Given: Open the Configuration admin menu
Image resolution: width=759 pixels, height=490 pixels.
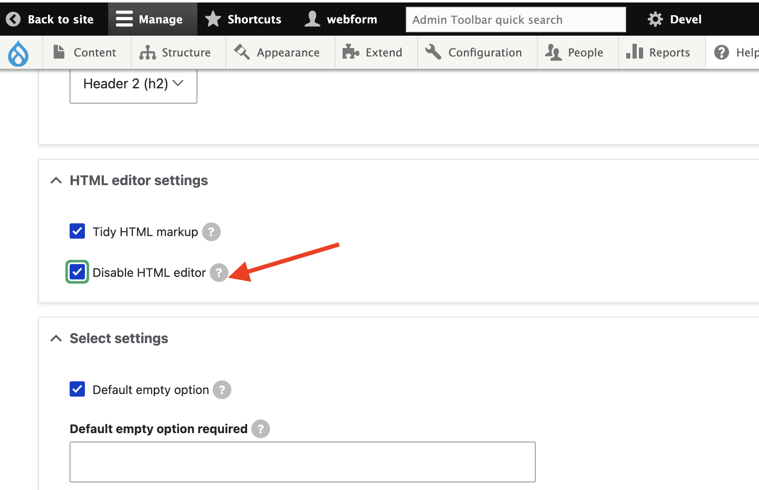Looking at the screenshot, I should pyautogui.click(x=478, y=52).
